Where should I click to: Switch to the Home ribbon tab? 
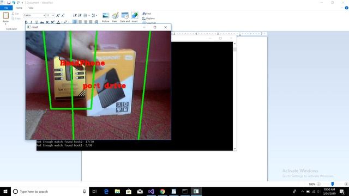(19, 8)
